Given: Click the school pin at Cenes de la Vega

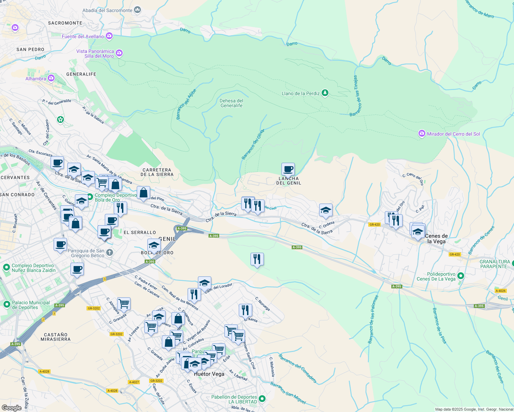Looking at the screenshot, I should click(418, 232).
